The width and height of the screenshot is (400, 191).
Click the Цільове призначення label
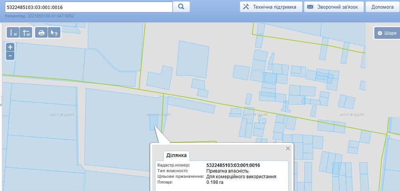point(181,176)
